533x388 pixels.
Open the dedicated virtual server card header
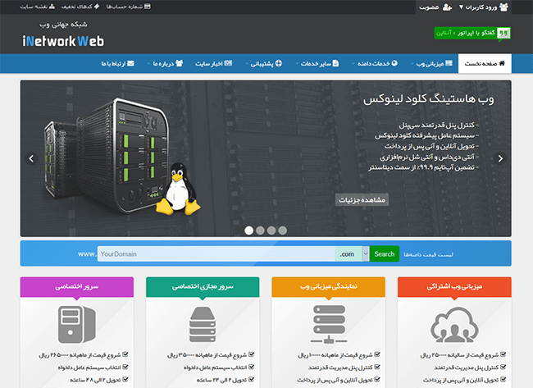[203, 287]
